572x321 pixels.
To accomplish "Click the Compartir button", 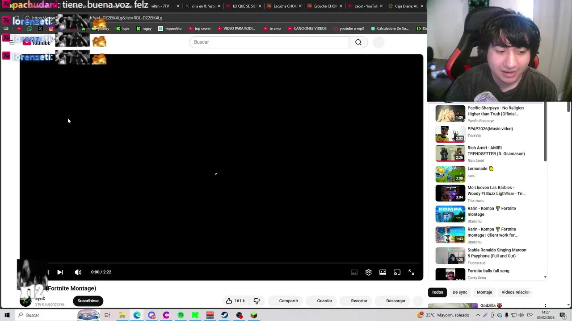I will (289, 301).
